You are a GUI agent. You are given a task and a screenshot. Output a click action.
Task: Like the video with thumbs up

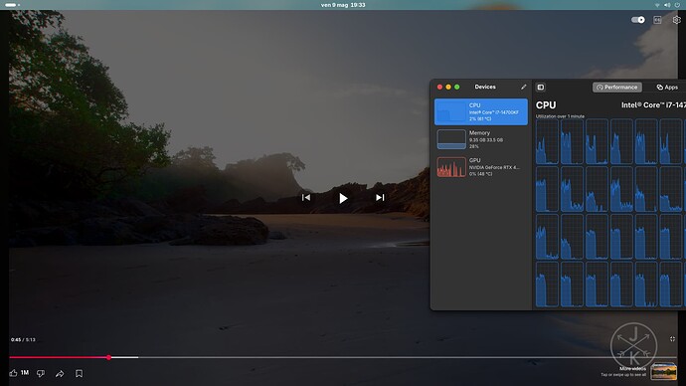click(x=14, y=373)
